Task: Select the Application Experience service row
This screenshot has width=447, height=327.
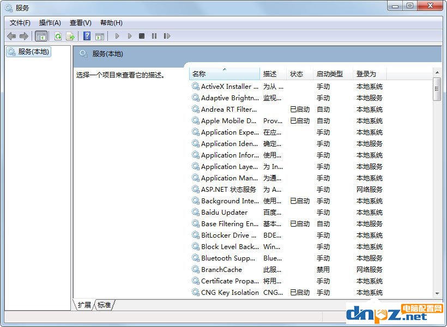Action: point(287,132)
